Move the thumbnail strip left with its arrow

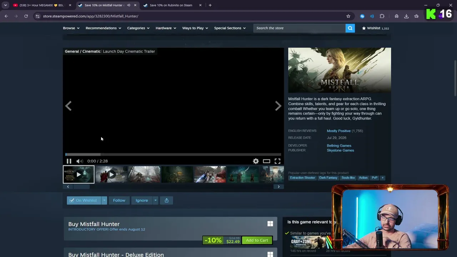pyautogui.click(x=68, y=187)
